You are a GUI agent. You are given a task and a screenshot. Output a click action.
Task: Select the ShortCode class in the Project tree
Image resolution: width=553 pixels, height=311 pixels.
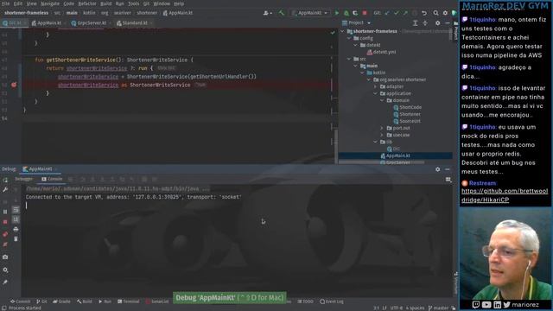[407, 107]
